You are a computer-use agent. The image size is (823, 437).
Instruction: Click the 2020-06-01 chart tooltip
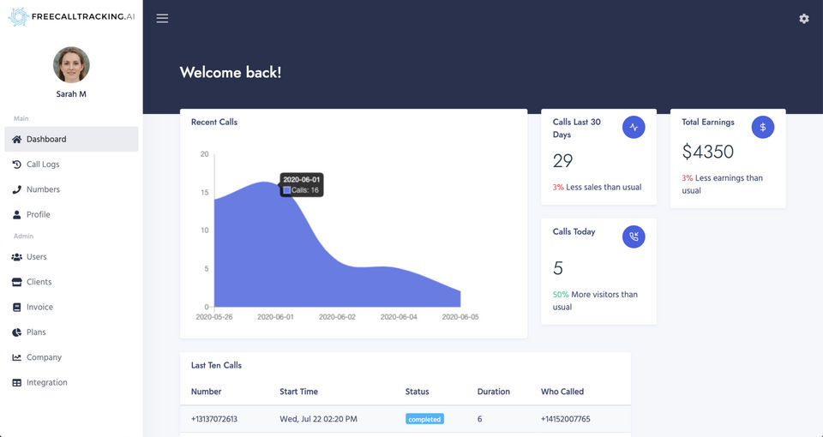coord(301,185)
